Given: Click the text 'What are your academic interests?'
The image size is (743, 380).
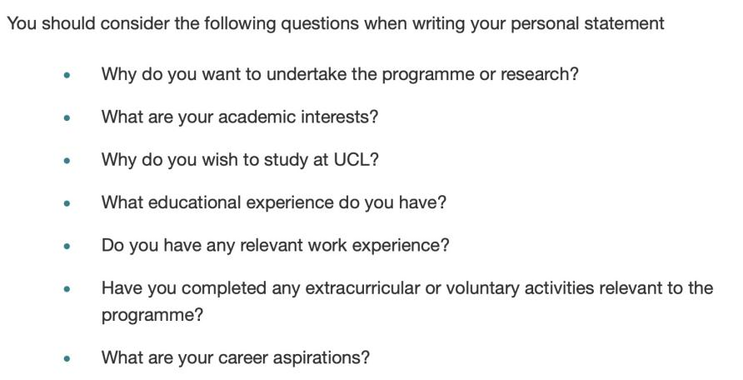Looking at the screenshot, I should tap(240, 117).
